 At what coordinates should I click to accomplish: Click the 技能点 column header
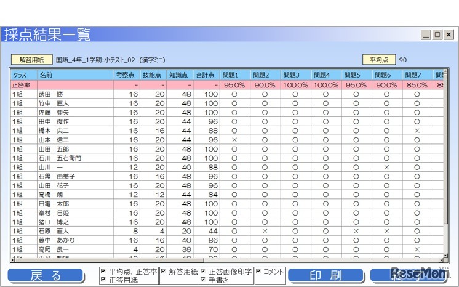click(x=153, y=75)
